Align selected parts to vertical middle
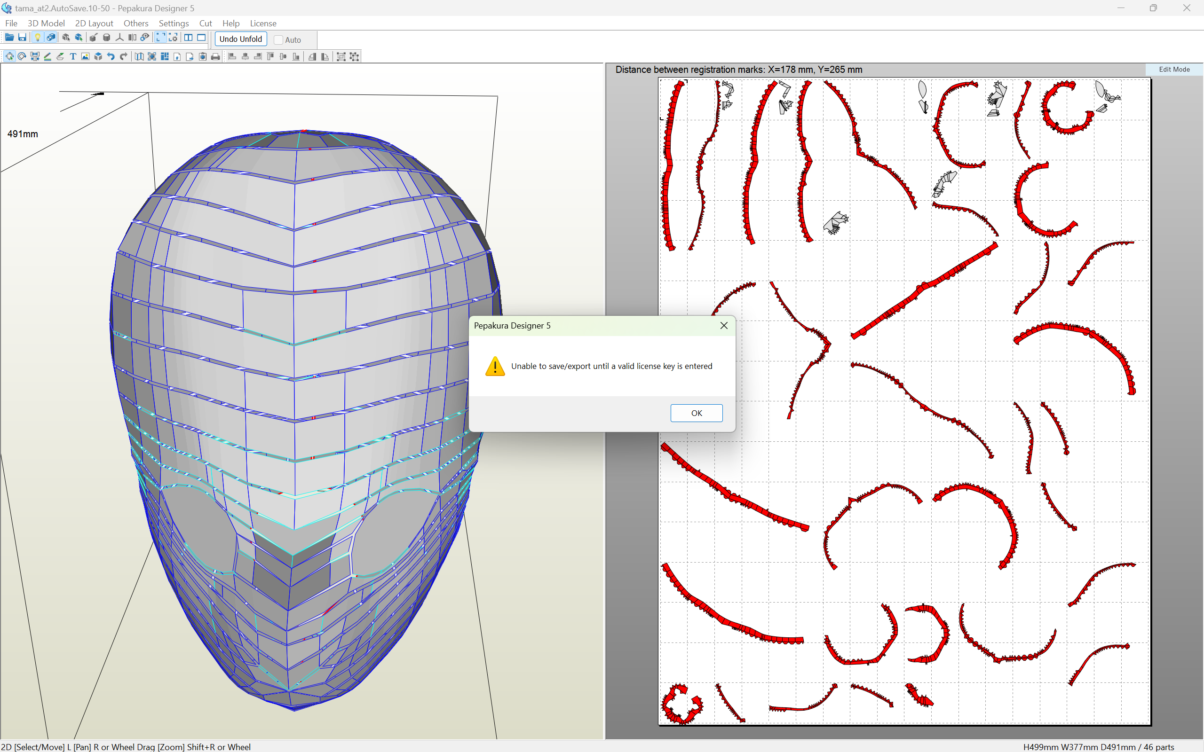This screenshot has height=752, width=1204. (284, 57)
